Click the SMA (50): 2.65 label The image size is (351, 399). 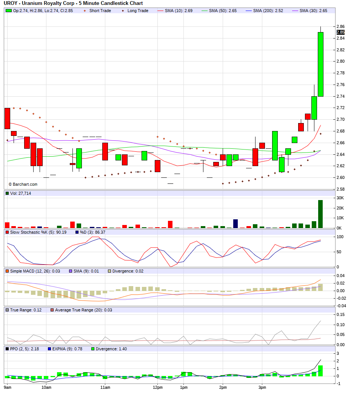223,11
